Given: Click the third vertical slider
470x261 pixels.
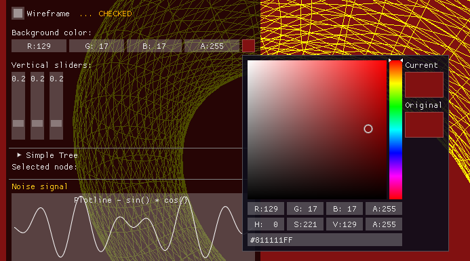Looking at the screenshot, I should 56,106.
